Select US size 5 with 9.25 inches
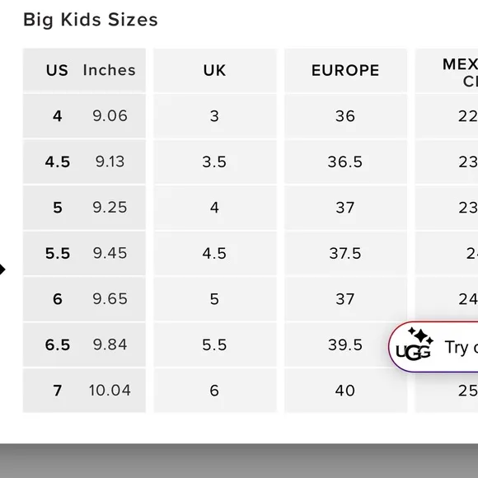478x478 pixels. [x=84, y=208]
